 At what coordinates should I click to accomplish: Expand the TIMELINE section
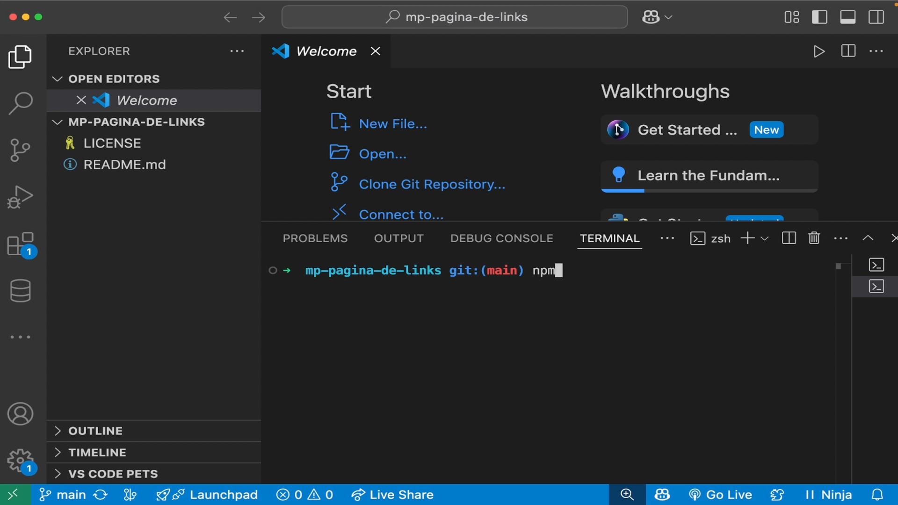97,452
